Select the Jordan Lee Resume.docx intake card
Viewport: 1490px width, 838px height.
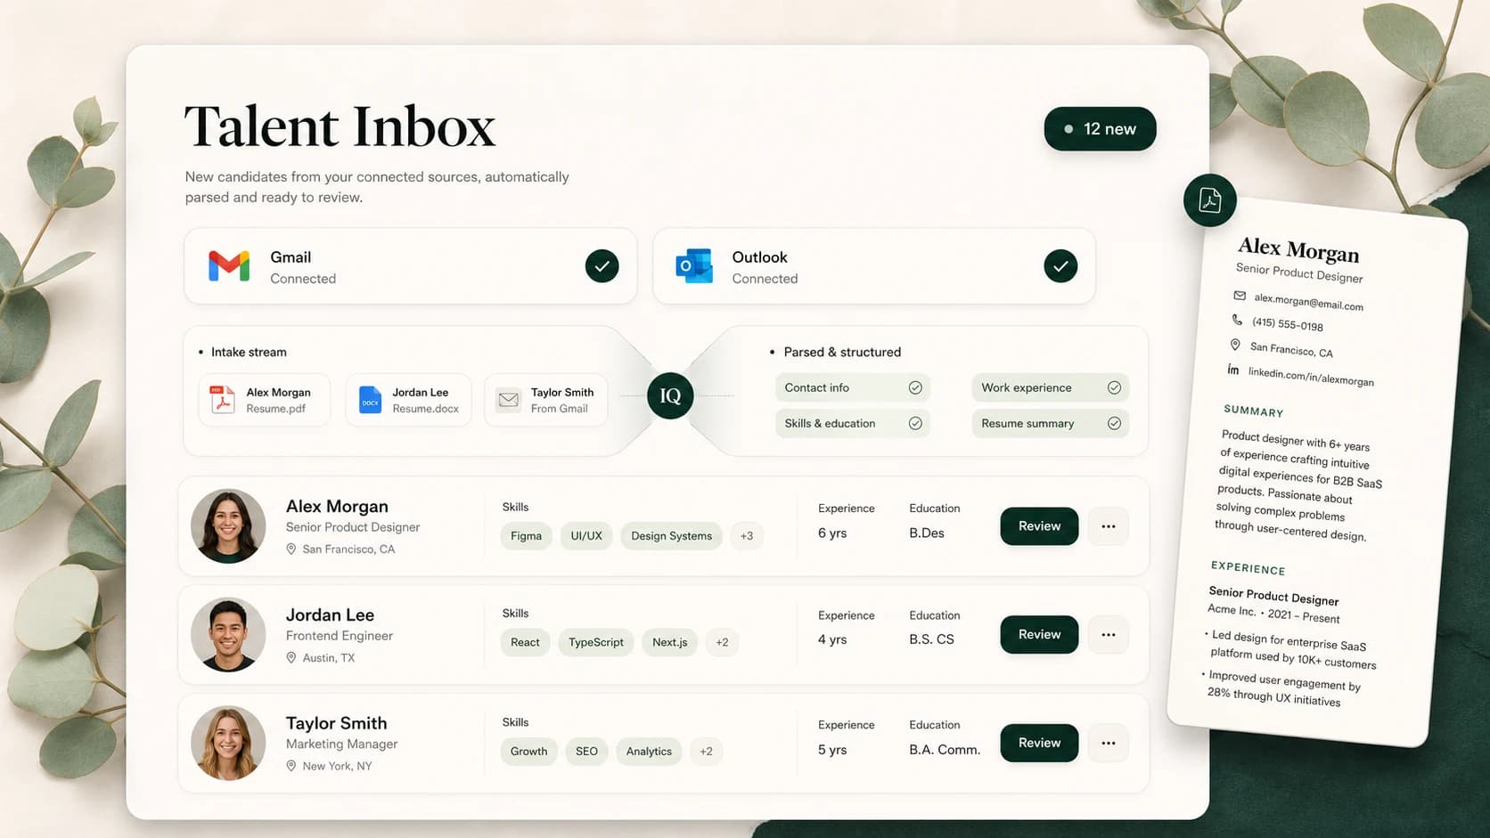pyautogui.click(x=409, y=400)
